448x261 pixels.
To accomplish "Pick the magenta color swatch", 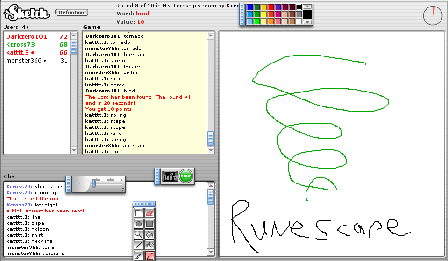I will tap(277, 14).
